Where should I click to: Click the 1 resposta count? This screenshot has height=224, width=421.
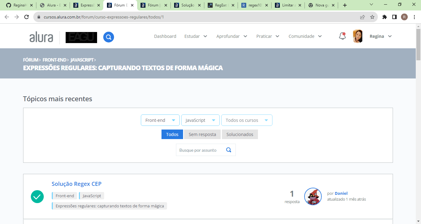click(x=292, y=197)
